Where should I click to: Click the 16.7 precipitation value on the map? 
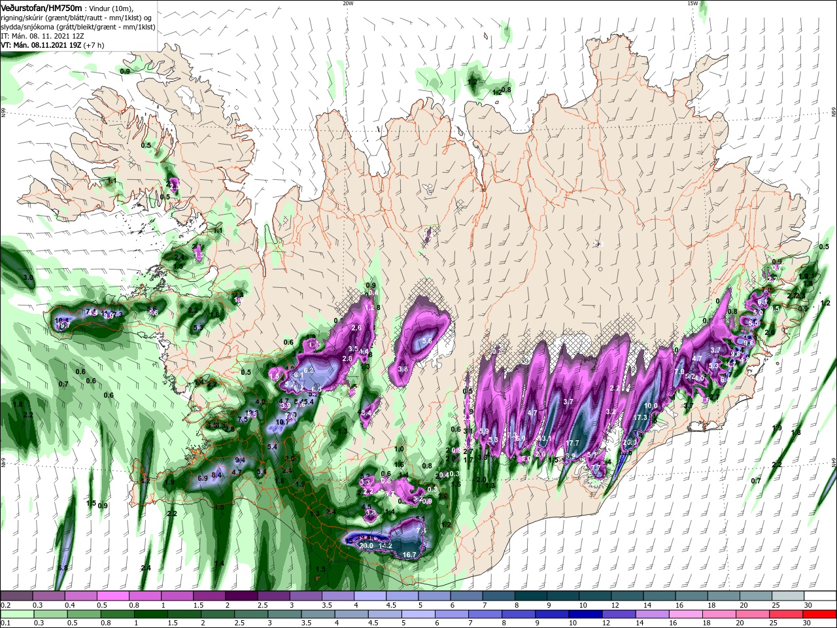409,555
